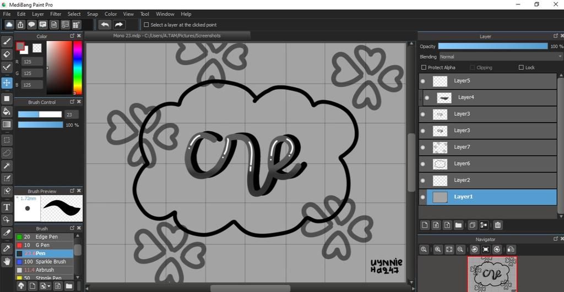Image resolution: width=564 pixels, height=292 pixels.
Task: Click the rainbow hue slider
Action: pyautogui.click(x=78, y=68)
